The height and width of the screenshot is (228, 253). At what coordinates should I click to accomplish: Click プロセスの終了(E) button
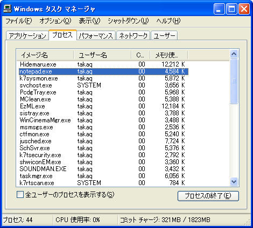point(208,196)
